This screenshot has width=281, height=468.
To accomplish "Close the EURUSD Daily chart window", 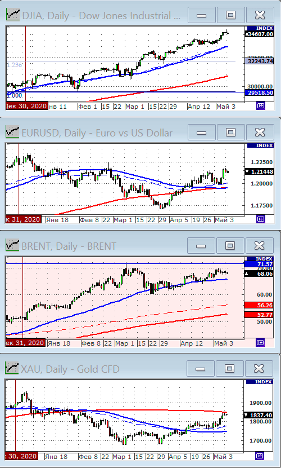I will 260,132.
